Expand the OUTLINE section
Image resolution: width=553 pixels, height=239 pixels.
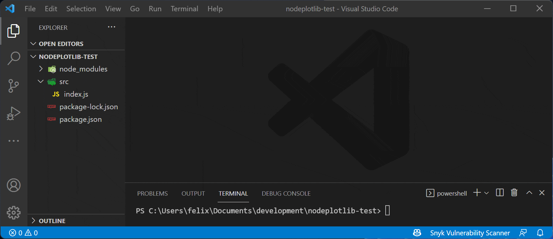(x=52, y=221)
